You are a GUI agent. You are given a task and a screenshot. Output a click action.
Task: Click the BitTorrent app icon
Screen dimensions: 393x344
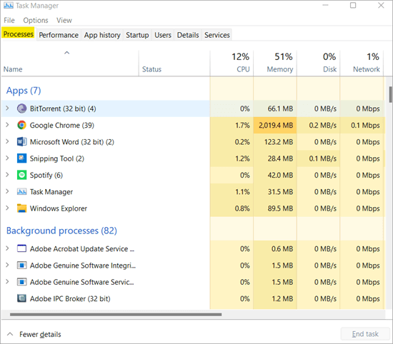[22, 108]
